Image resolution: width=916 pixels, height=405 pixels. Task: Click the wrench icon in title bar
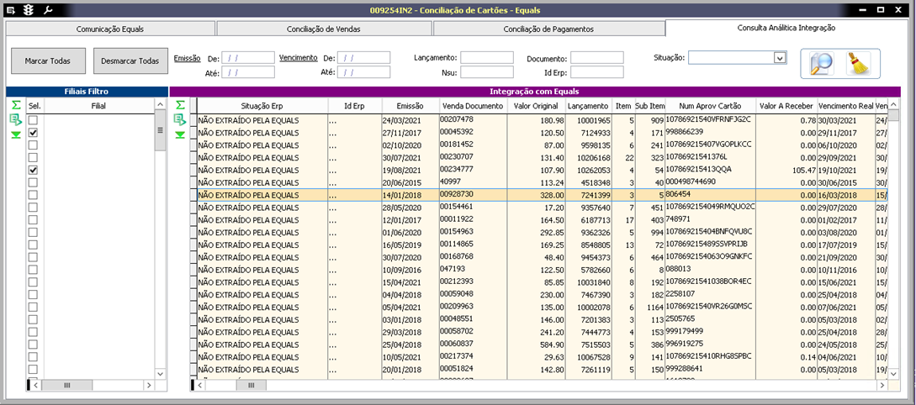48,10
